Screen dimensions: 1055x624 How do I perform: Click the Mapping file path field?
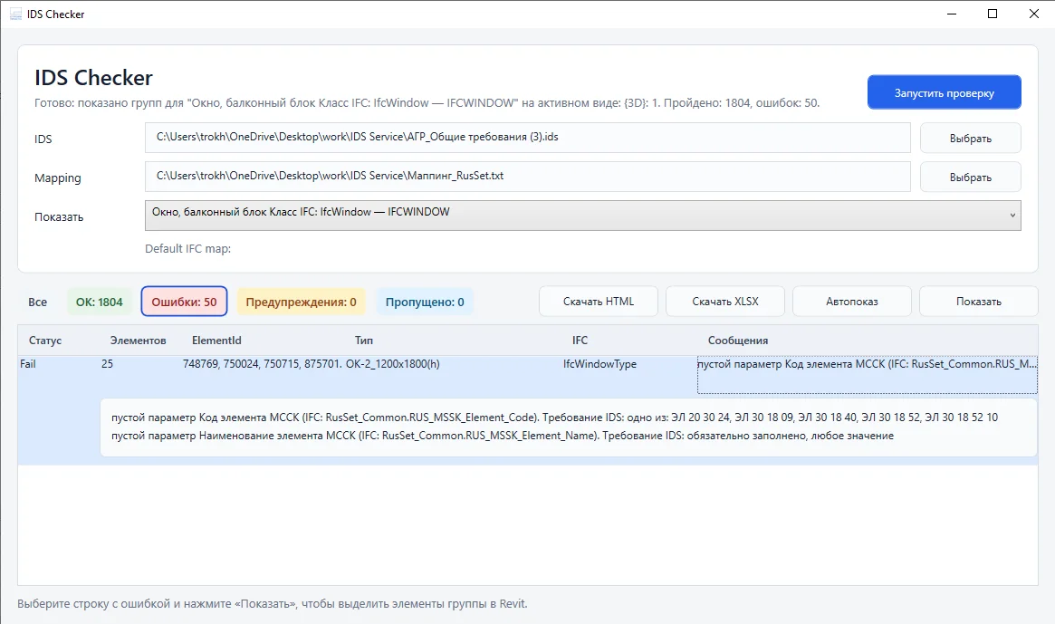(x=527, y=177)
